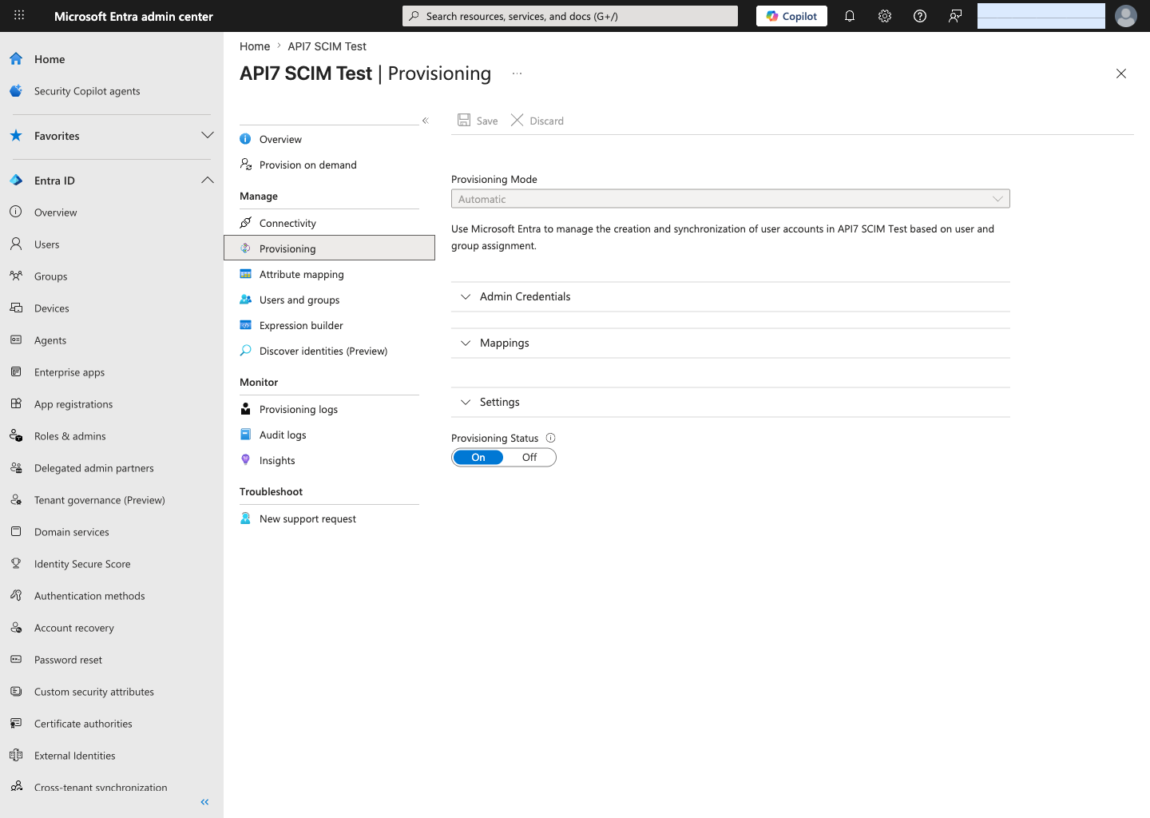Open portal settings gear

(885, 16)
